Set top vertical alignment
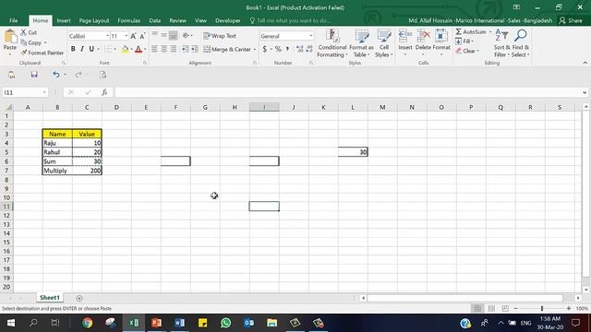The width and height of the screenshot is (591, 332). tap(154, 35)
